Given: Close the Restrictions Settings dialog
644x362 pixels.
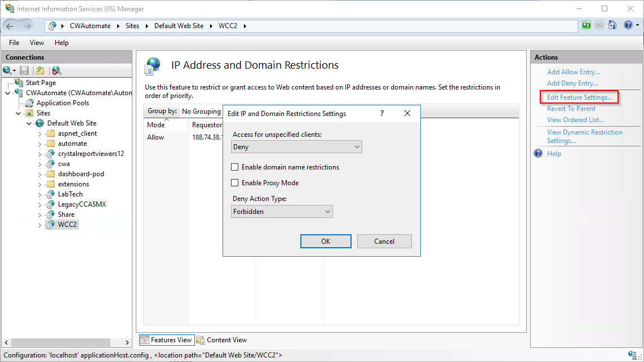Looking at the screenshot, I should tap(407, 113).
